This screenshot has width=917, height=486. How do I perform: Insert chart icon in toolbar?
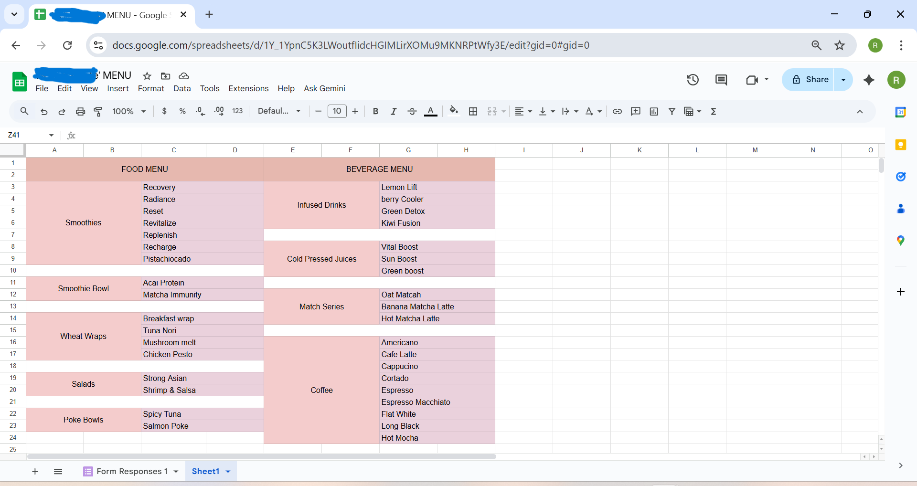(654, 111)
